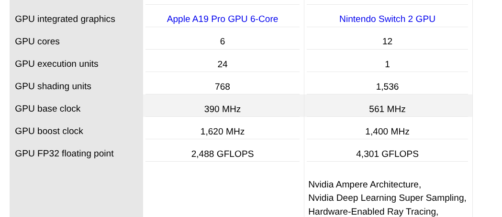
Task: Select the 1,536 shading units value
Action: [x=387, y=87]
